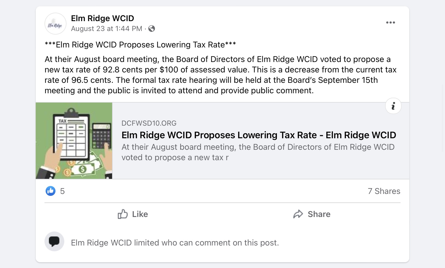Viewport: 445px width, 268px height.
Task: Click the blue thumbs-up reaction icon
Action: tap(51, 191)
